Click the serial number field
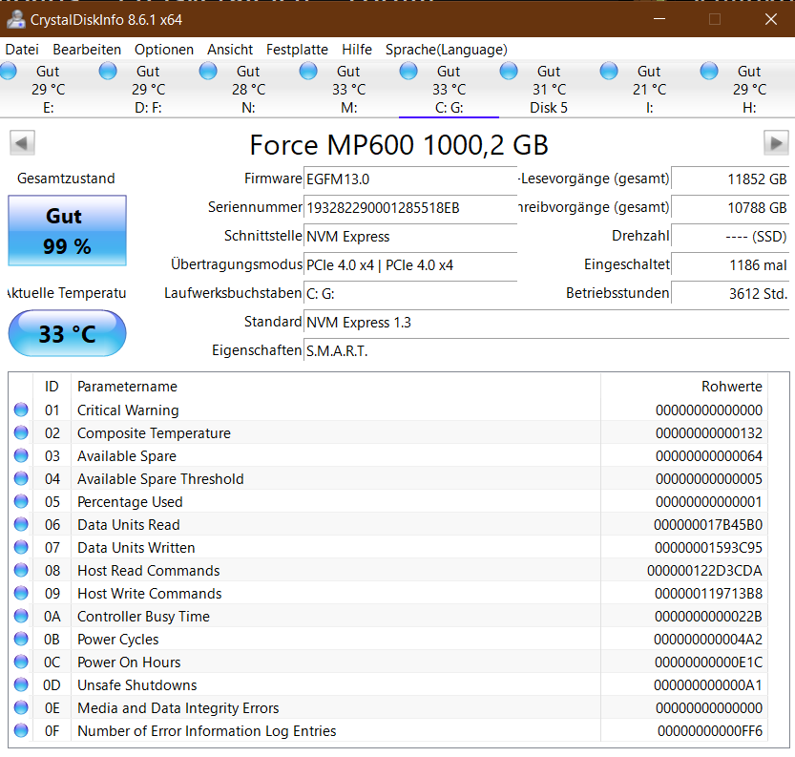This screenshot has height=757, width=795. [x=410, y=208]
